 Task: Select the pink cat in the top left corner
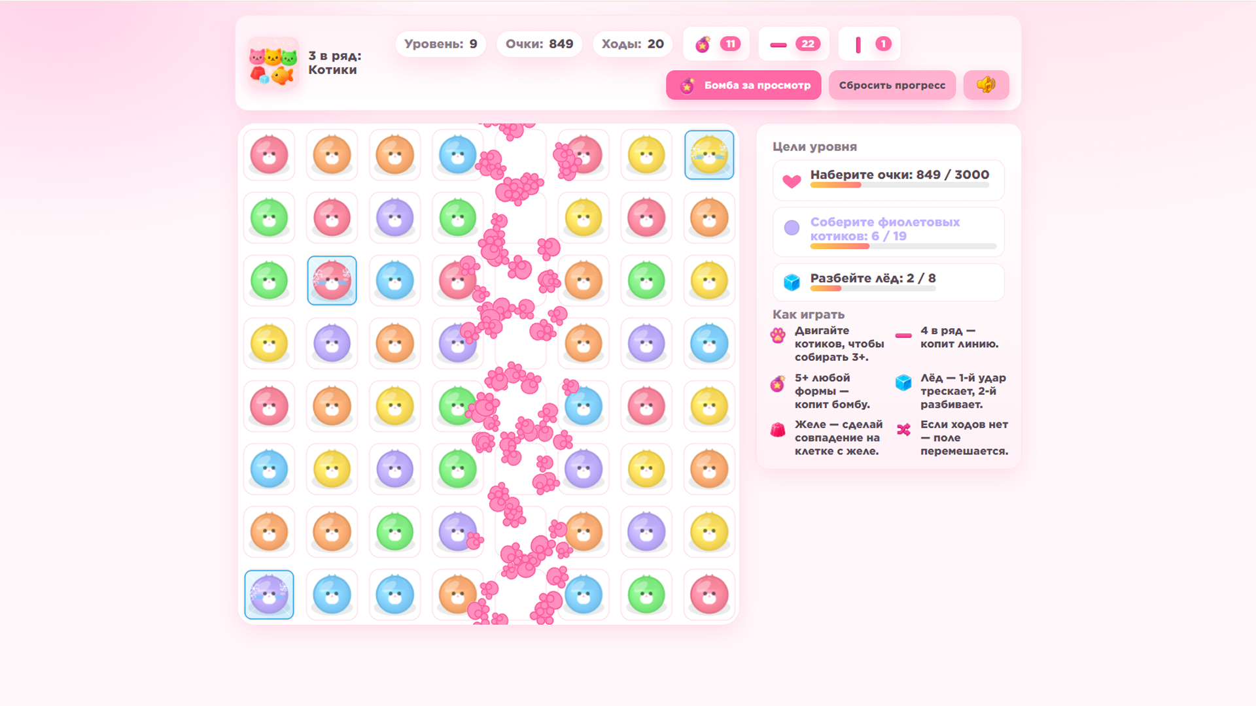(269, 155)
